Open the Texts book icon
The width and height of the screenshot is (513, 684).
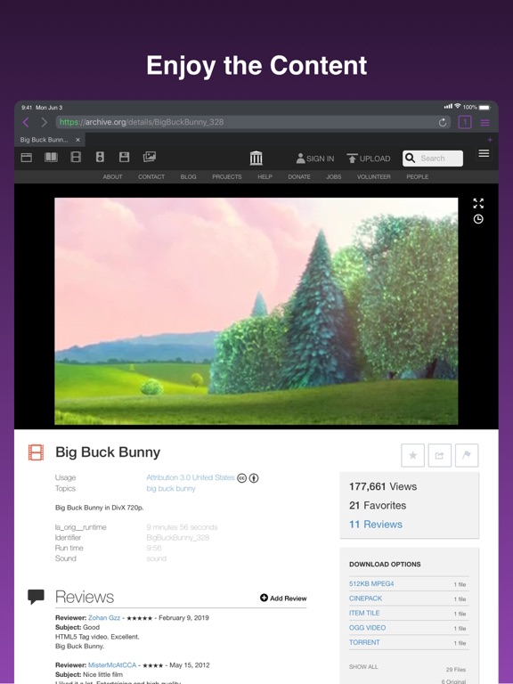click(51, 157)
